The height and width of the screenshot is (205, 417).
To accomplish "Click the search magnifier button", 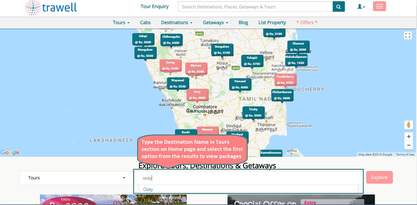I will [339, 6].
